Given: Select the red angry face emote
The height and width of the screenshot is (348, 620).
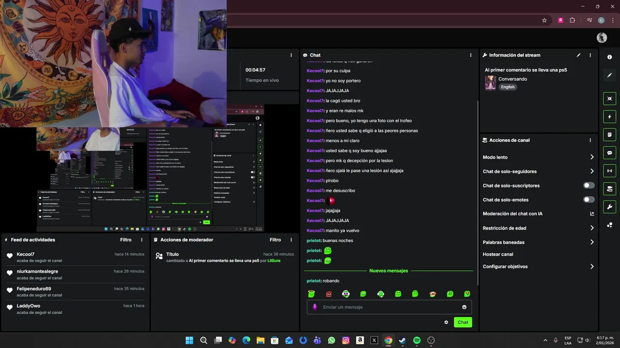Looking at the screenshot, I should tap(329, 294).
